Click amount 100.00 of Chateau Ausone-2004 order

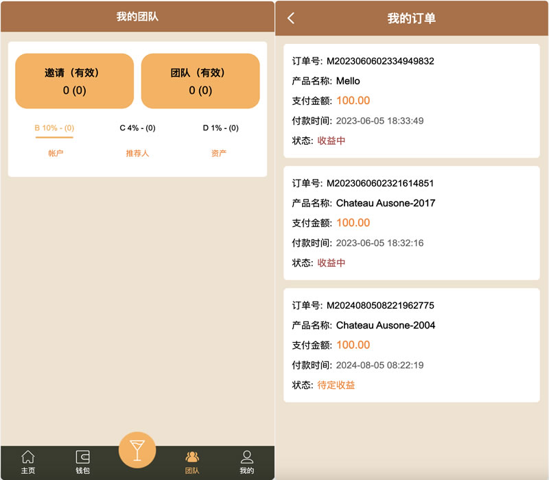coord(353,345)
